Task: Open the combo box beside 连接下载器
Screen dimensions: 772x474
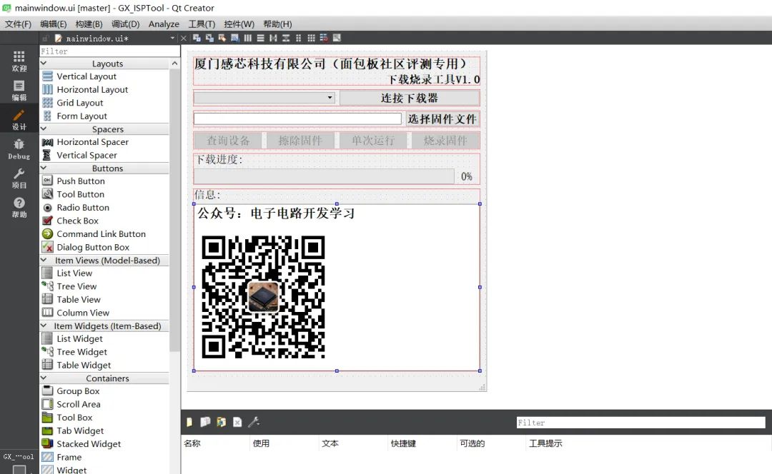Action: click(x=264, y=98)
